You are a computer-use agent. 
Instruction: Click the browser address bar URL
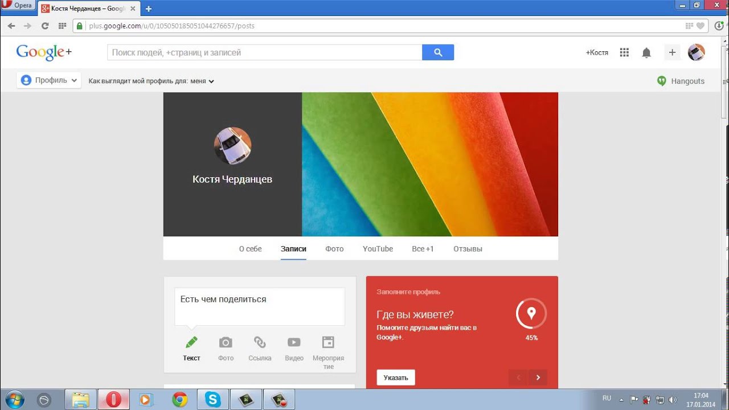(x=171, y=26)
